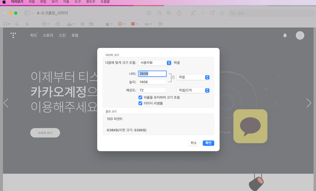Zoom out of the image
Image resolution: width=316 pixels, height=191 pixels.
(x=159, y=13)
